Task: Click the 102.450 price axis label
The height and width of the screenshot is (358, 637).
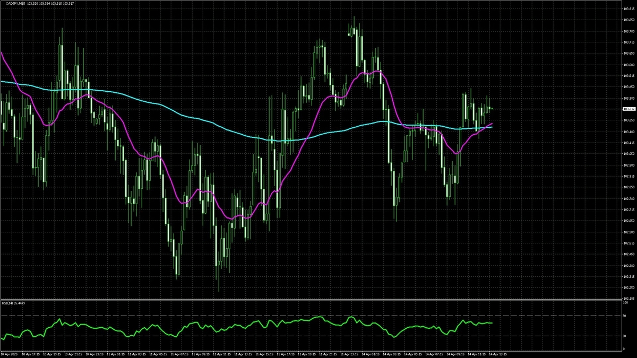Action: tap(629, 254)
